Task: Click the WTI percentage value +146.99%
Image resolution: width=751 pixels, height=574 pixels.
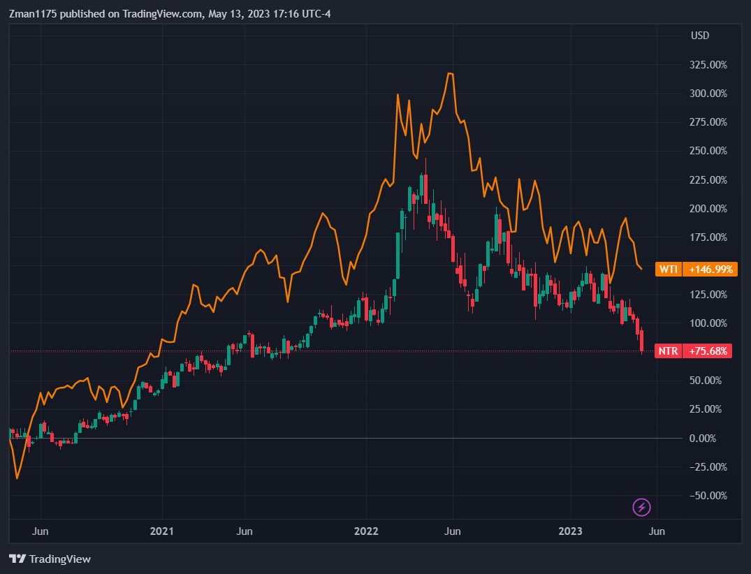Action: (709, 269)
